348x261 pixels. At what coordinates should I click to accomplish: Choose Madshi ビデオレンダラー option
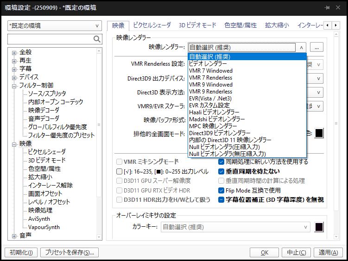pyautogui.click(x=217, y=119)
